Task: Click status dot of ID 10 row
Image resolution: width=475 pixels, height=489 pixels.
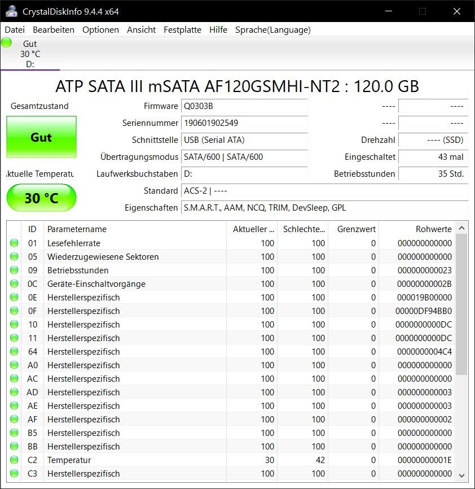Action: pos(14,324)
